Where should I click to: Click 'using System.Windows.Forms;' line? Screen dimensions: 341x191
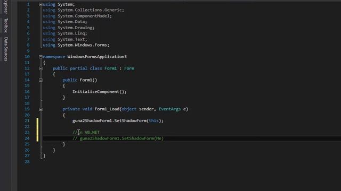[x=76, y=45]
